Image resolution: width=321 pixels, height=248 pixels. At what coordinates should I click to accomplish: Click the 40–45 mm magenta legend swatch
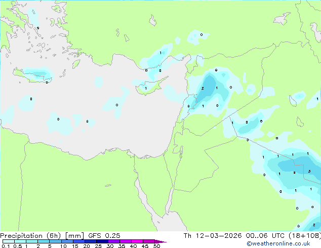137,241
